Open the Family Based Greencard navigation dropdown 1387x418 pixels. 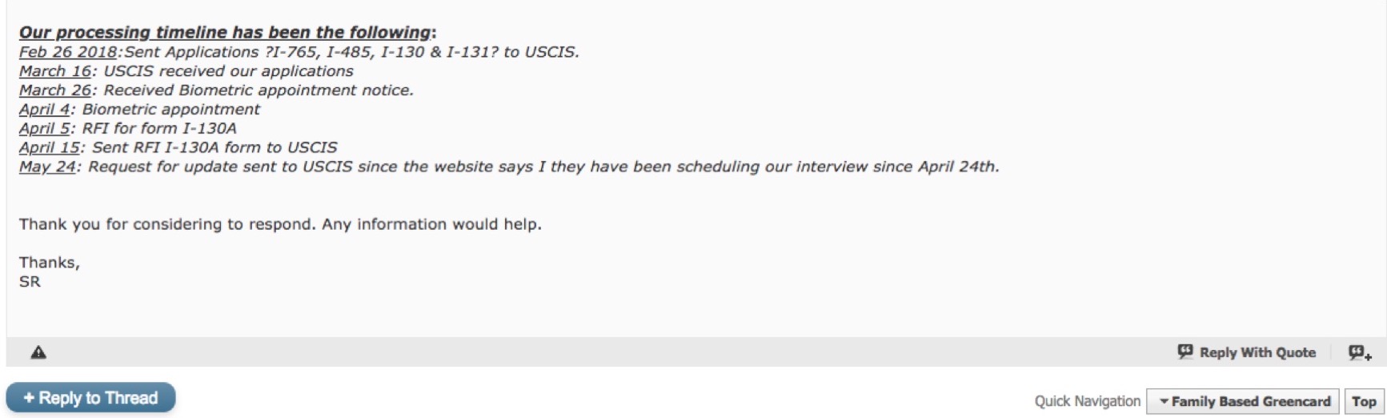coord(1243,401)
